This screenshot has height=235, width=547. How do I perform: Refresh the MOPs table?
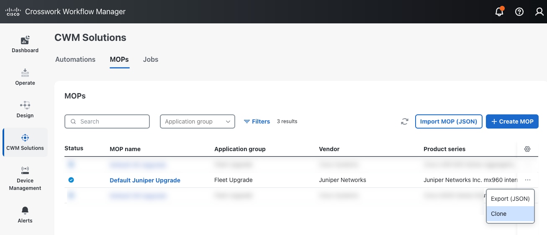coord(404,121)
